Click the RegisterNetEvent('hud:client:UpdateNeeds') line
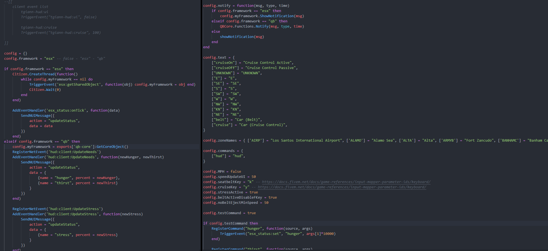 57,152
